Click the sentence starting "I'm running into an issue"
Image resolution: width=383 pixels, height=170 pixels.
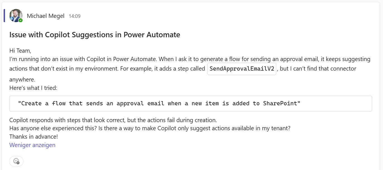tap(84, 59)
